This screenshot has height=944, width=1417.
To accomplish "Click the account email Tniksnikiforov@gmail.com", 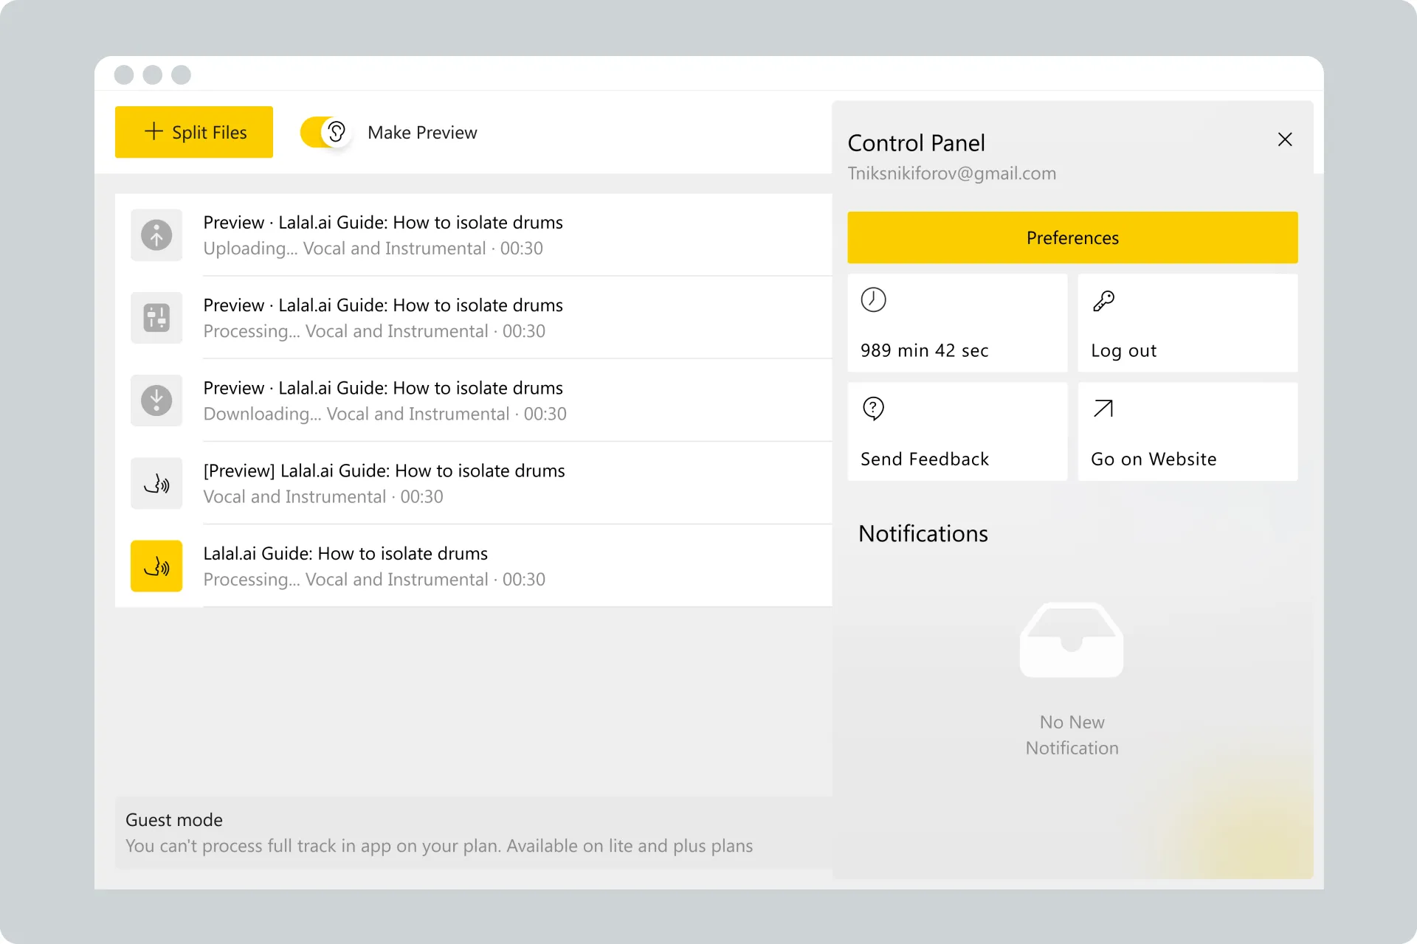I will [951, 173].
